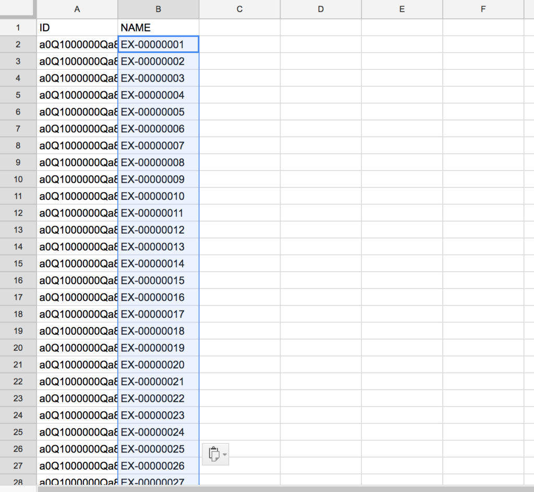Select cell containing EX-00000016

click(x=159, y=297)
